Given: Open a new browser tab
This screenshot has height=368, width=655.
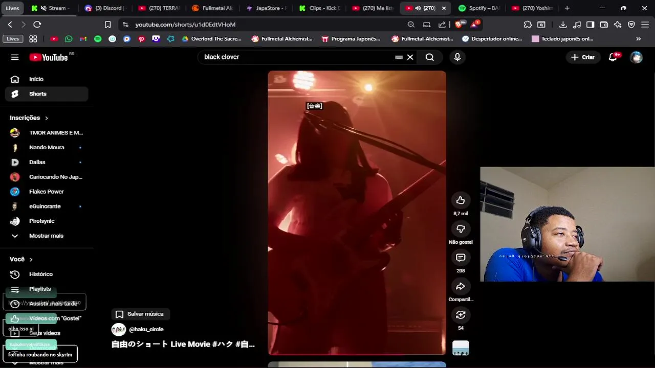Looking at the screenshot, I should coord(567,8).
